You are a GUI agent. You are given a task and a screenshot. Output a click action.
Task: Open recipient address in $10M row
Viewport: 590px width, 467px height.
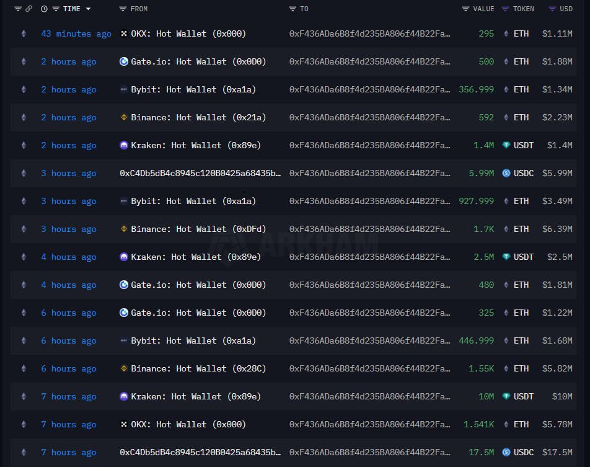click(x=369, y=396)
